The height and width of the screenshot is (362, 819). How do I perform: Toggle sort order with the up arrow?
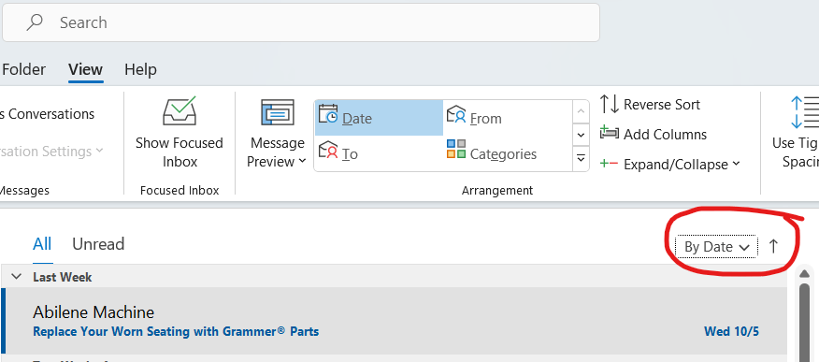pyautogui.click(x=773, y=246)
